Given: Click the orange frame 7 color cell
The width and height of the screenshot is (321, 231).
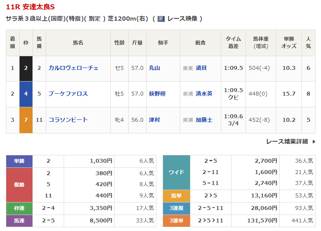Looking at the screenshot, I should point(26,120).
